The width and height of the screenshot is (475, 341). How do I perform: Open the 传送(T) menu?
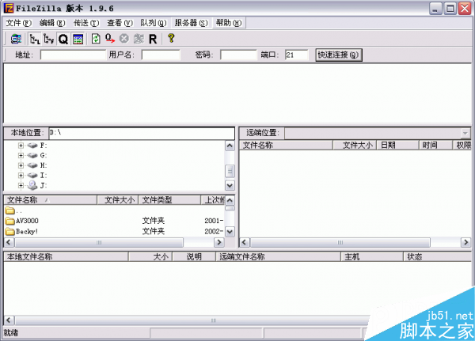[86, 23]
